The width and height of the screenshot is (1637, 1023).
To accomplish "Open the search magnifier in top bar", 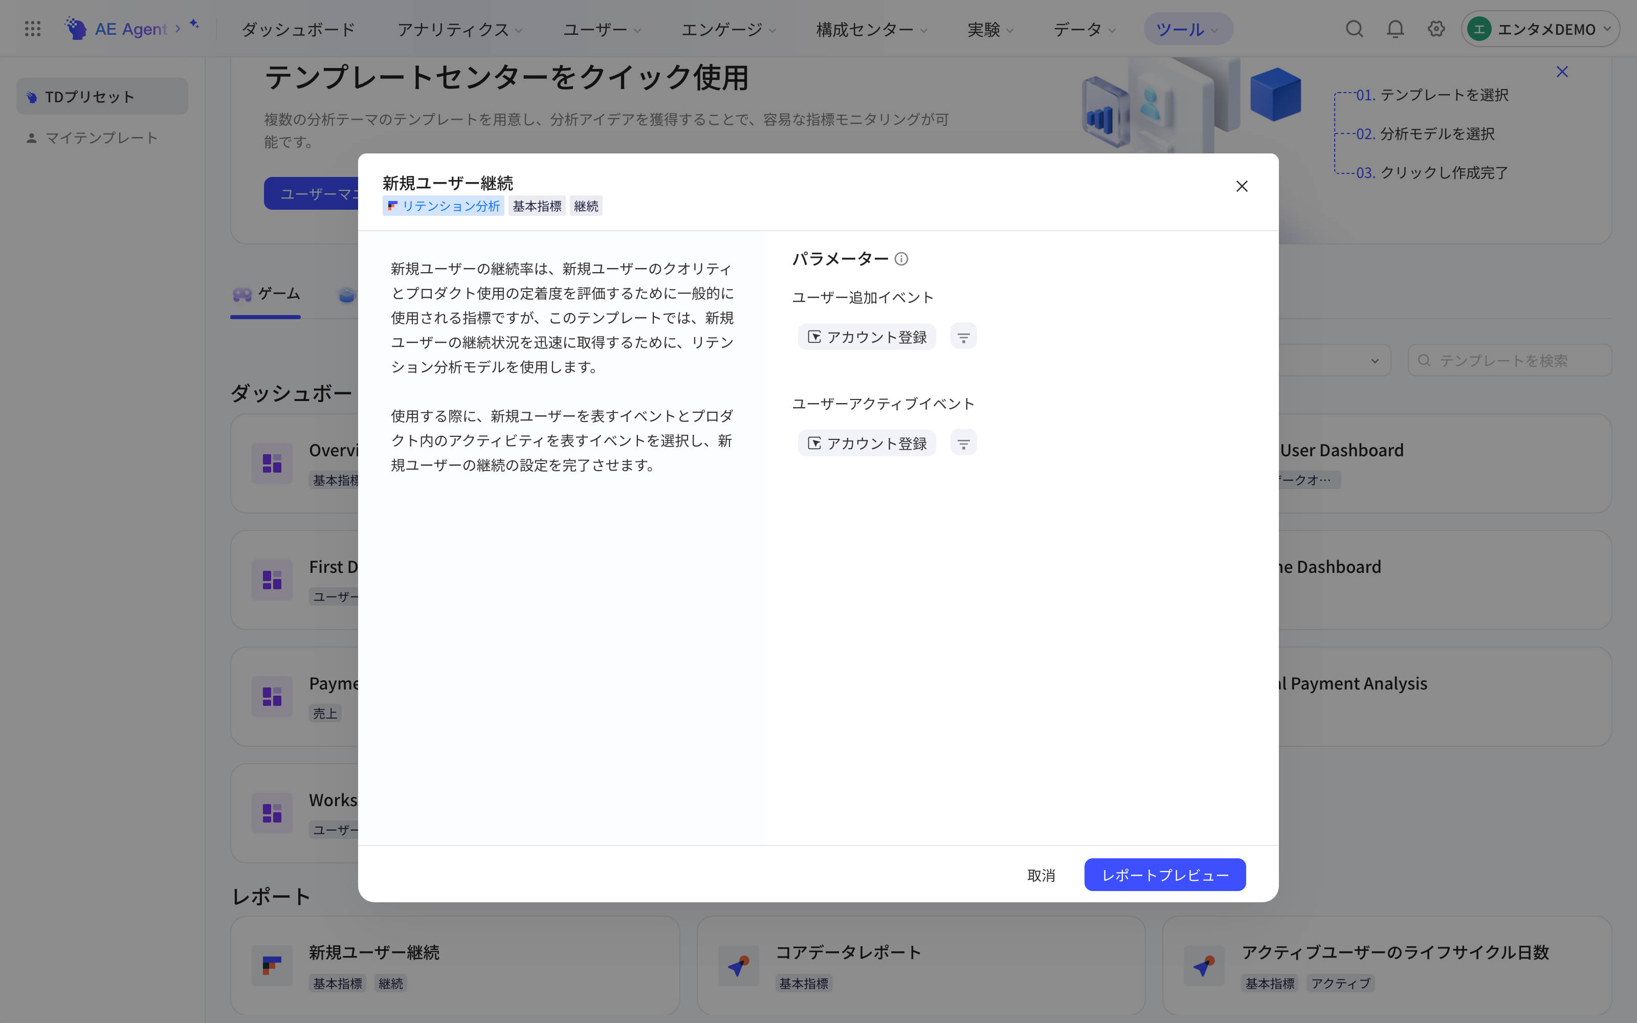I will click(x=1354, y=29).
